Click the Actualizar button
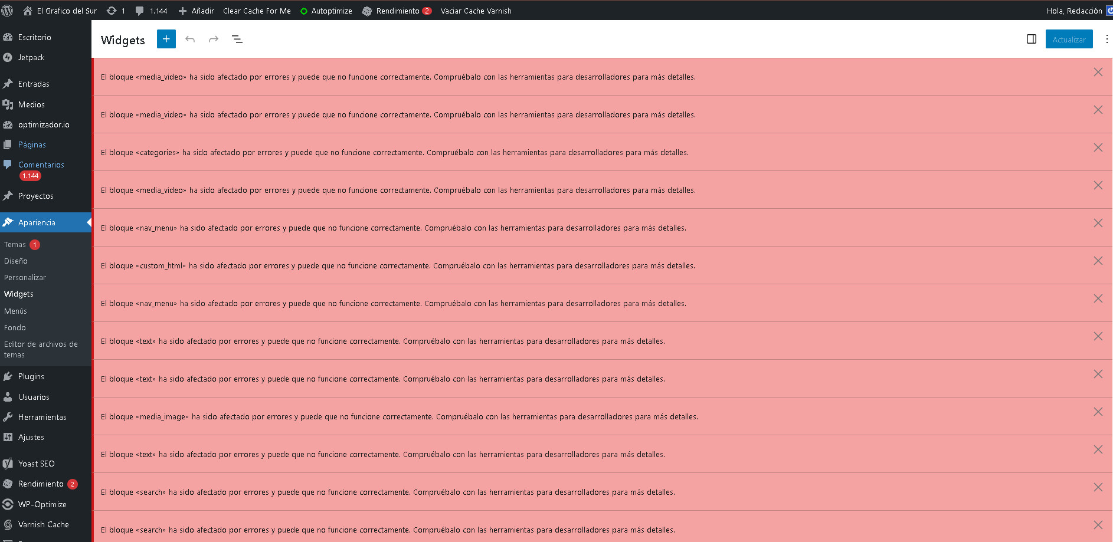Screen dimensions: 1113x542 pyautogui.click(x=1069, y=40)
